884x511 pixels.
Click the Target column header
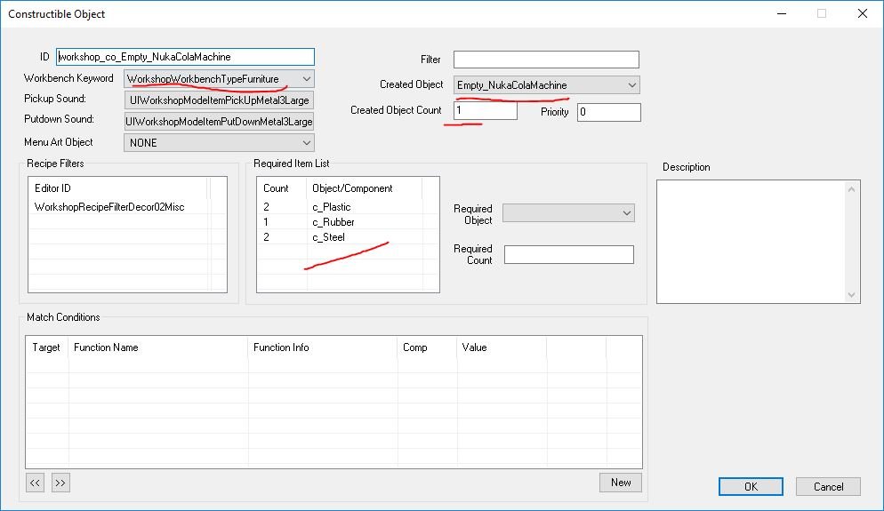[x=47, y=347]
